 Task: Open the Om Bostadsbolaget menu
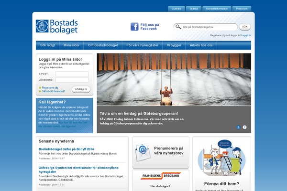[x=103, y=45]
